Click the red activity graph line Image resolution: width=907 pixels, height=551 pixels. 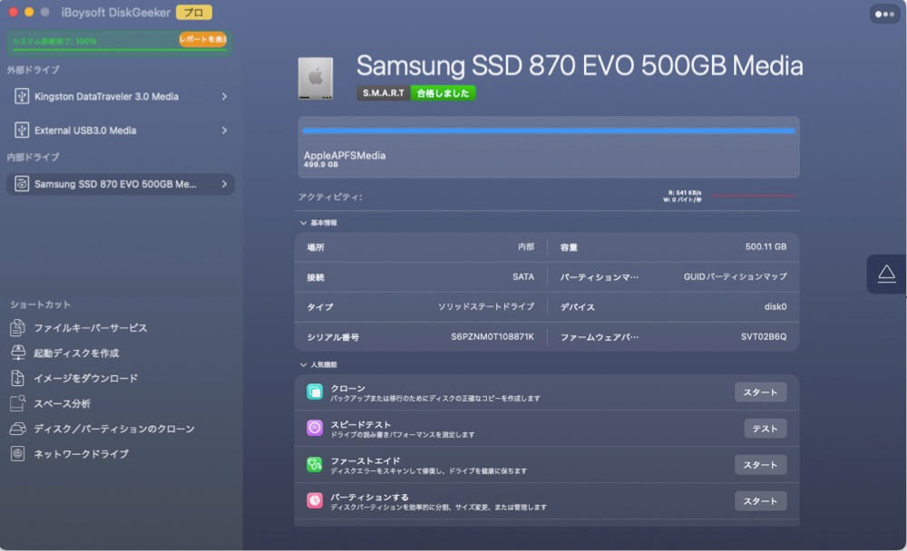point(753,196)
